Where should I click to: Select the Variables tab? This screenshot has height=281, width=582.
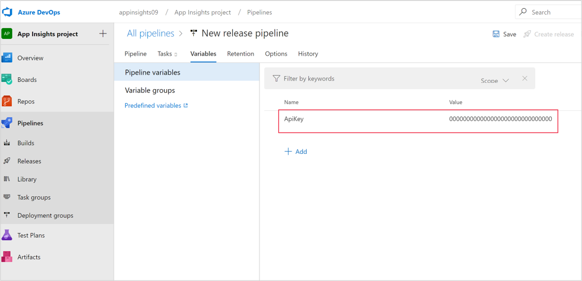pyautogui.click(x=203, y=54)
